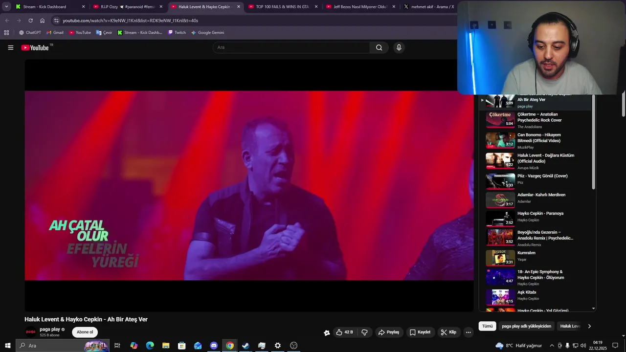Open the YouTube bookmark

coord(80,33)
